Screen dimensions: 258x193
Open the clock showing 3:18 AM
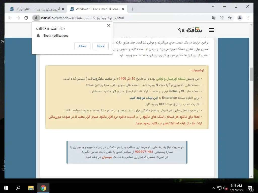pyautogui.click(x=236, y=188)
